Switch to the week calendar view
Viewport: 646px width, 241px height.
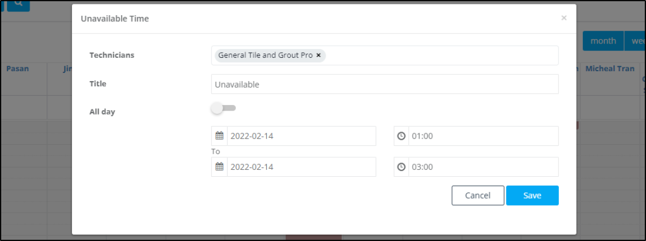coord(635,41)
